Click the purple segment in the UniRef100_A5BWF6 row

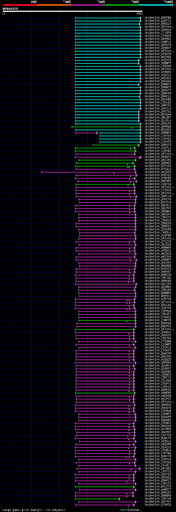point(87,133)
